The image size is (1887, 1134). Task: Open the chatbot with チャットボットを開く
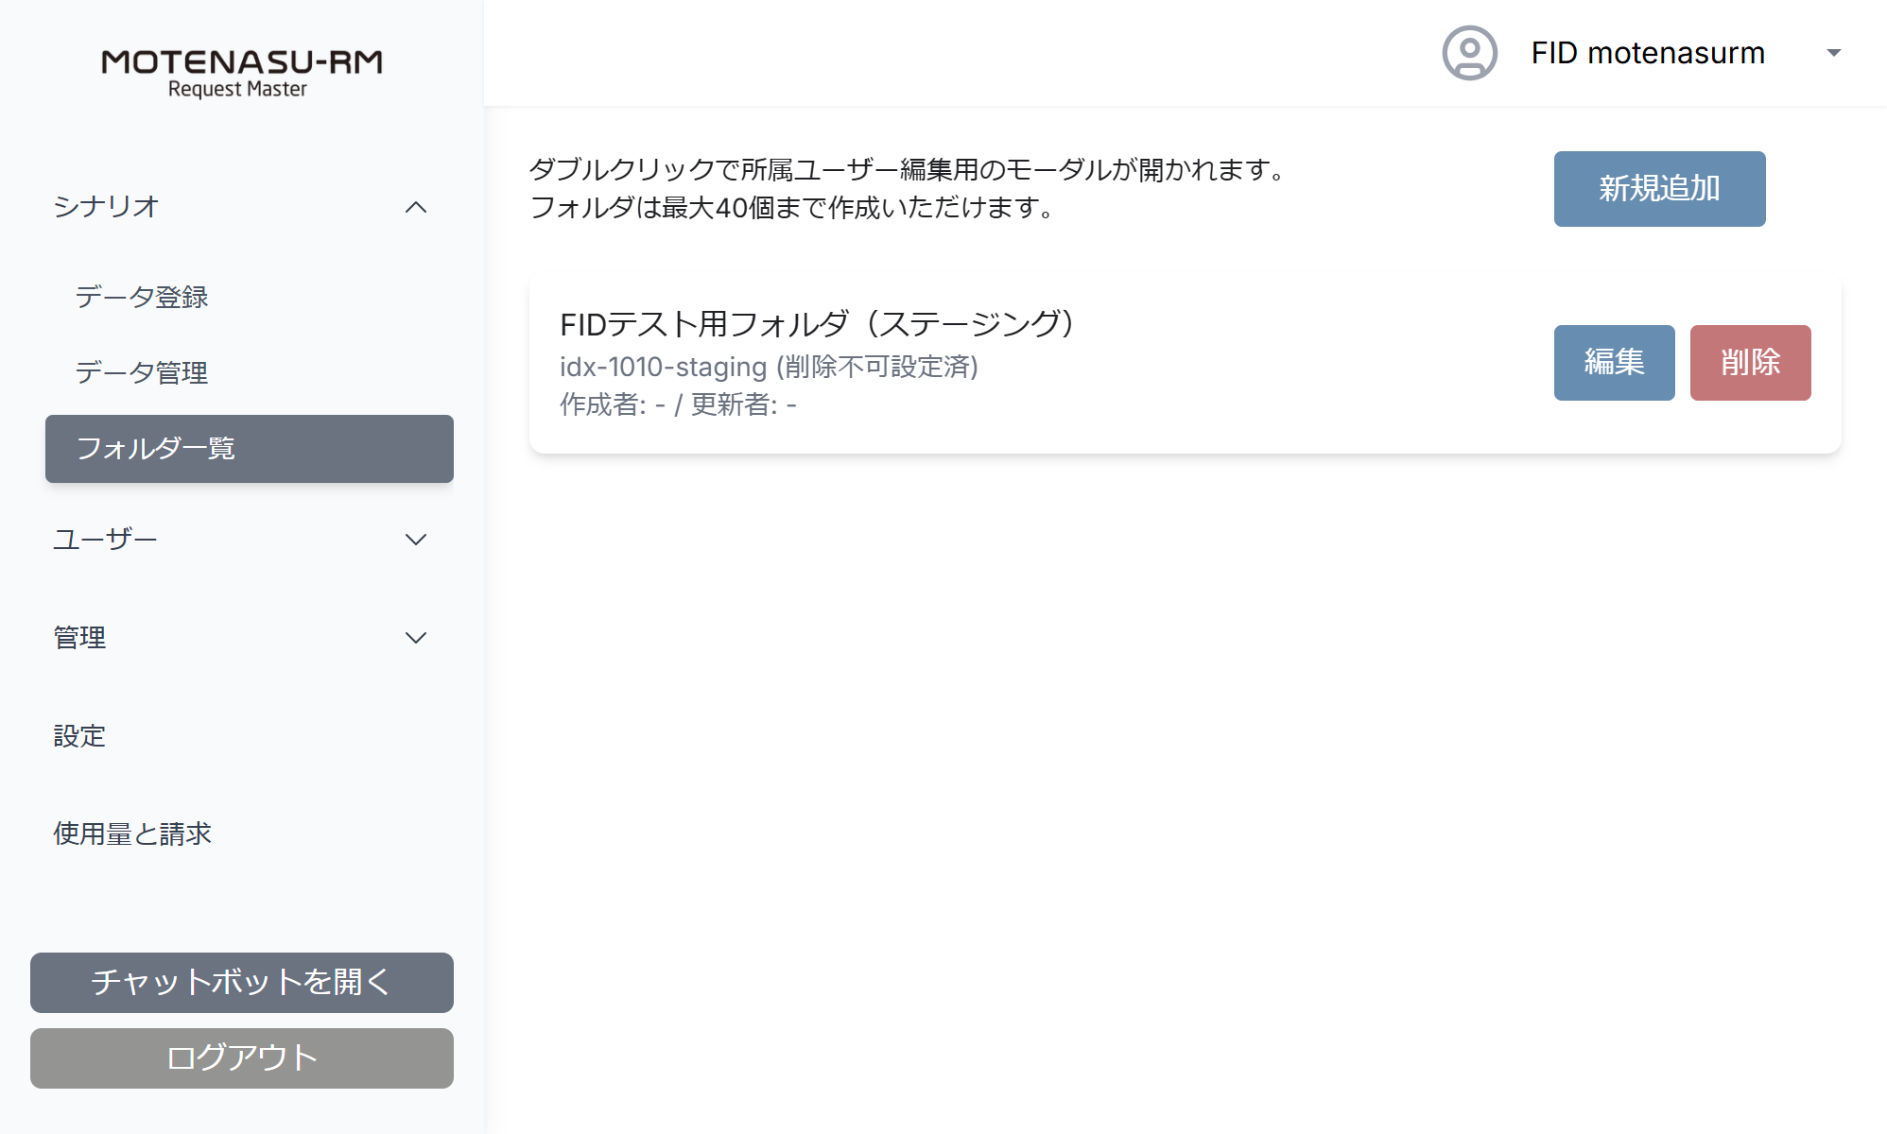[x=242, y=983]
